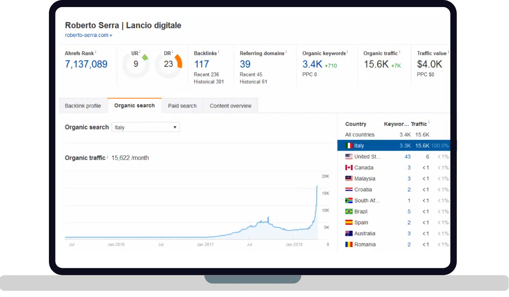Click the +710 organic keywords change

click(x=331, y=66)
